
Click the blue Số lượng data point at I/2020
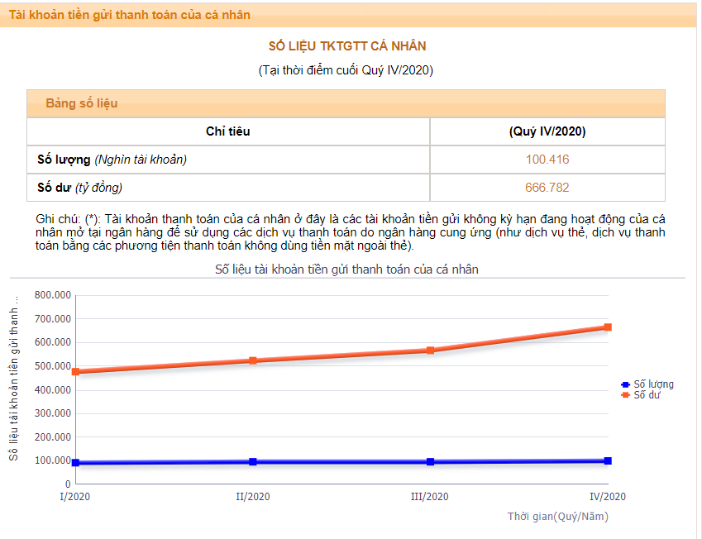[x=76, y=462]
